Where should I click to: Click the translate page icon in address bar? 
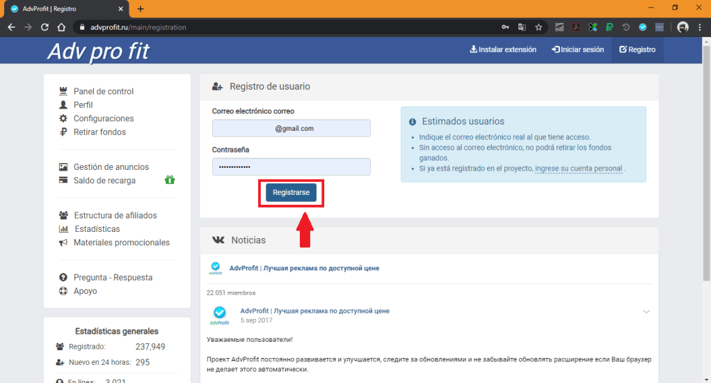coord(522,27)
